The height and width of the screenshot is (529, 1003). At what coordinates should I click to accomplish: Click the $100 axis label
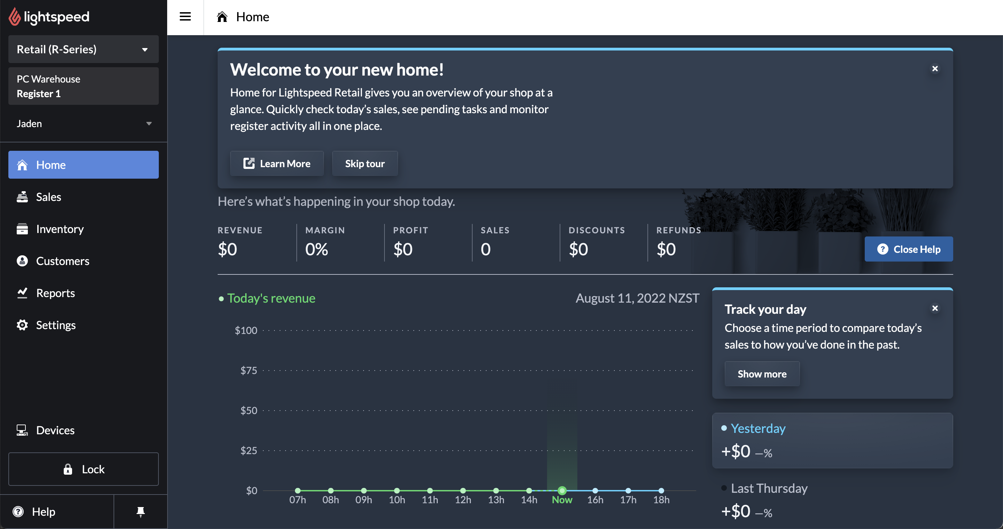click(246, 330)
